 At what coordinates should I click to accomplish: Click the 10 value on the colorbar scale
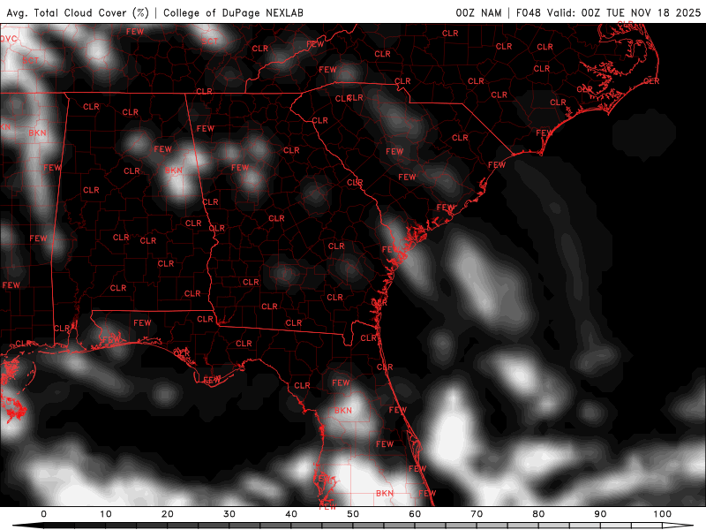click(x=105, y=514)
